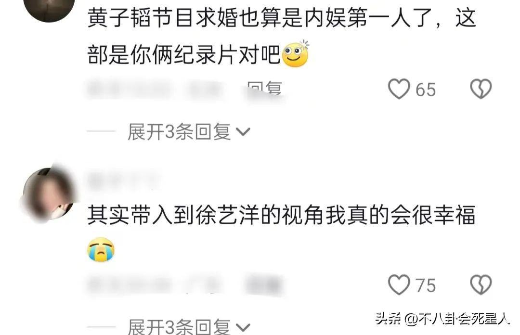This screenshot has height=335, width=520.
Task: Expand 展开3条回复 under the 徐艺洋 comment
Action: [x=179, y=327]
